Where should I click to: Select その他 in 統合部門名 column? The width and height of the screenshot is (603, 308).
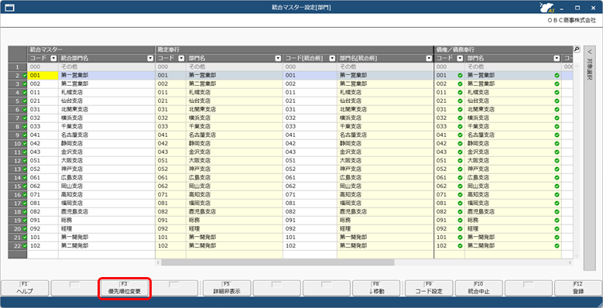(x=107, y=67)
